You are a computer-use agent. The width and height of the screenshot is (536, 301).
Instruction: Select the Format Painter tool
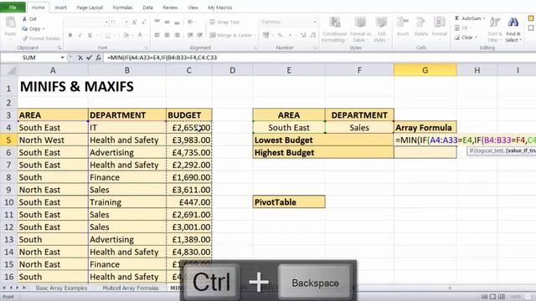pos(41,38)
